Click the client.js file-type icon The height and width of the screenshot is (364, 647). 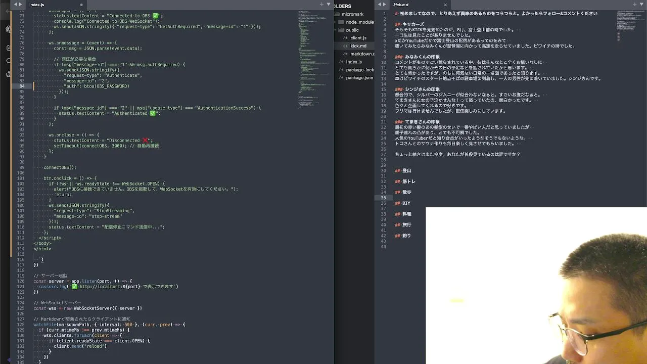tap(346, 38)
